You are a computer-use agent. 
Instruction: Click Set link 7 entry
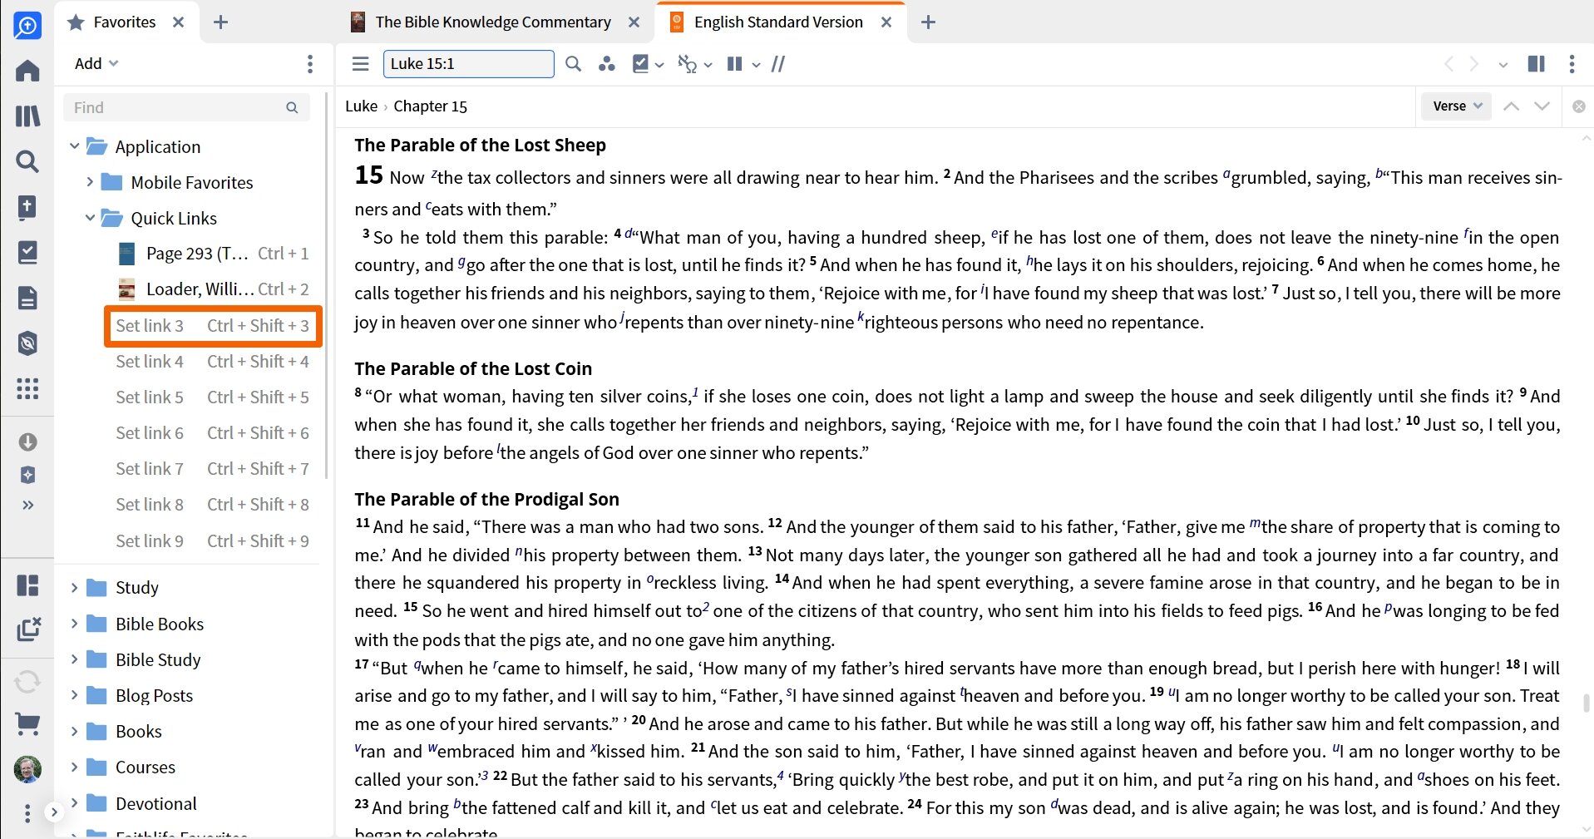point(213,469)
